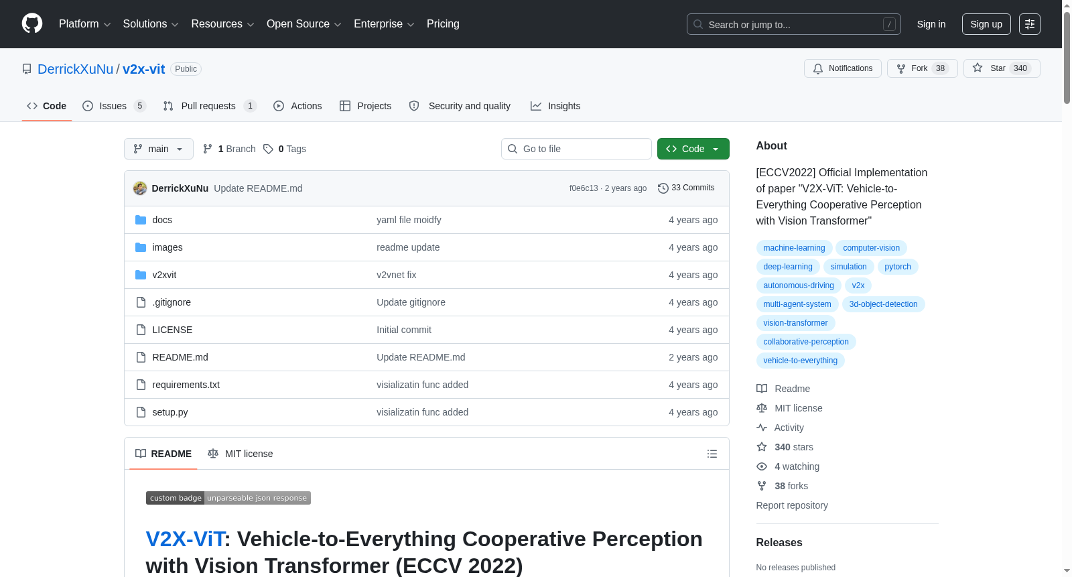The image size is (1072, 577).
Task: Click DerrickXuNu avatar in commit row
Action: coord(140,188)
